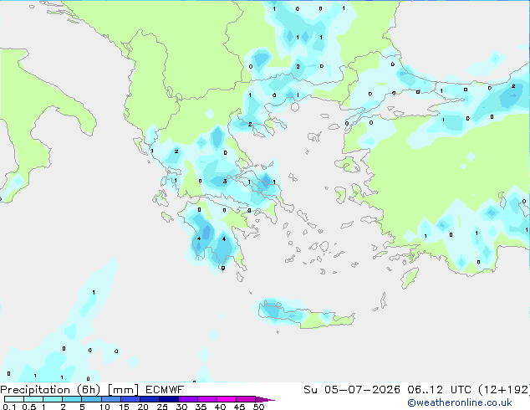
Task: Pick the legend swatch between 15 and 20
Action: (x=130, y=399)
